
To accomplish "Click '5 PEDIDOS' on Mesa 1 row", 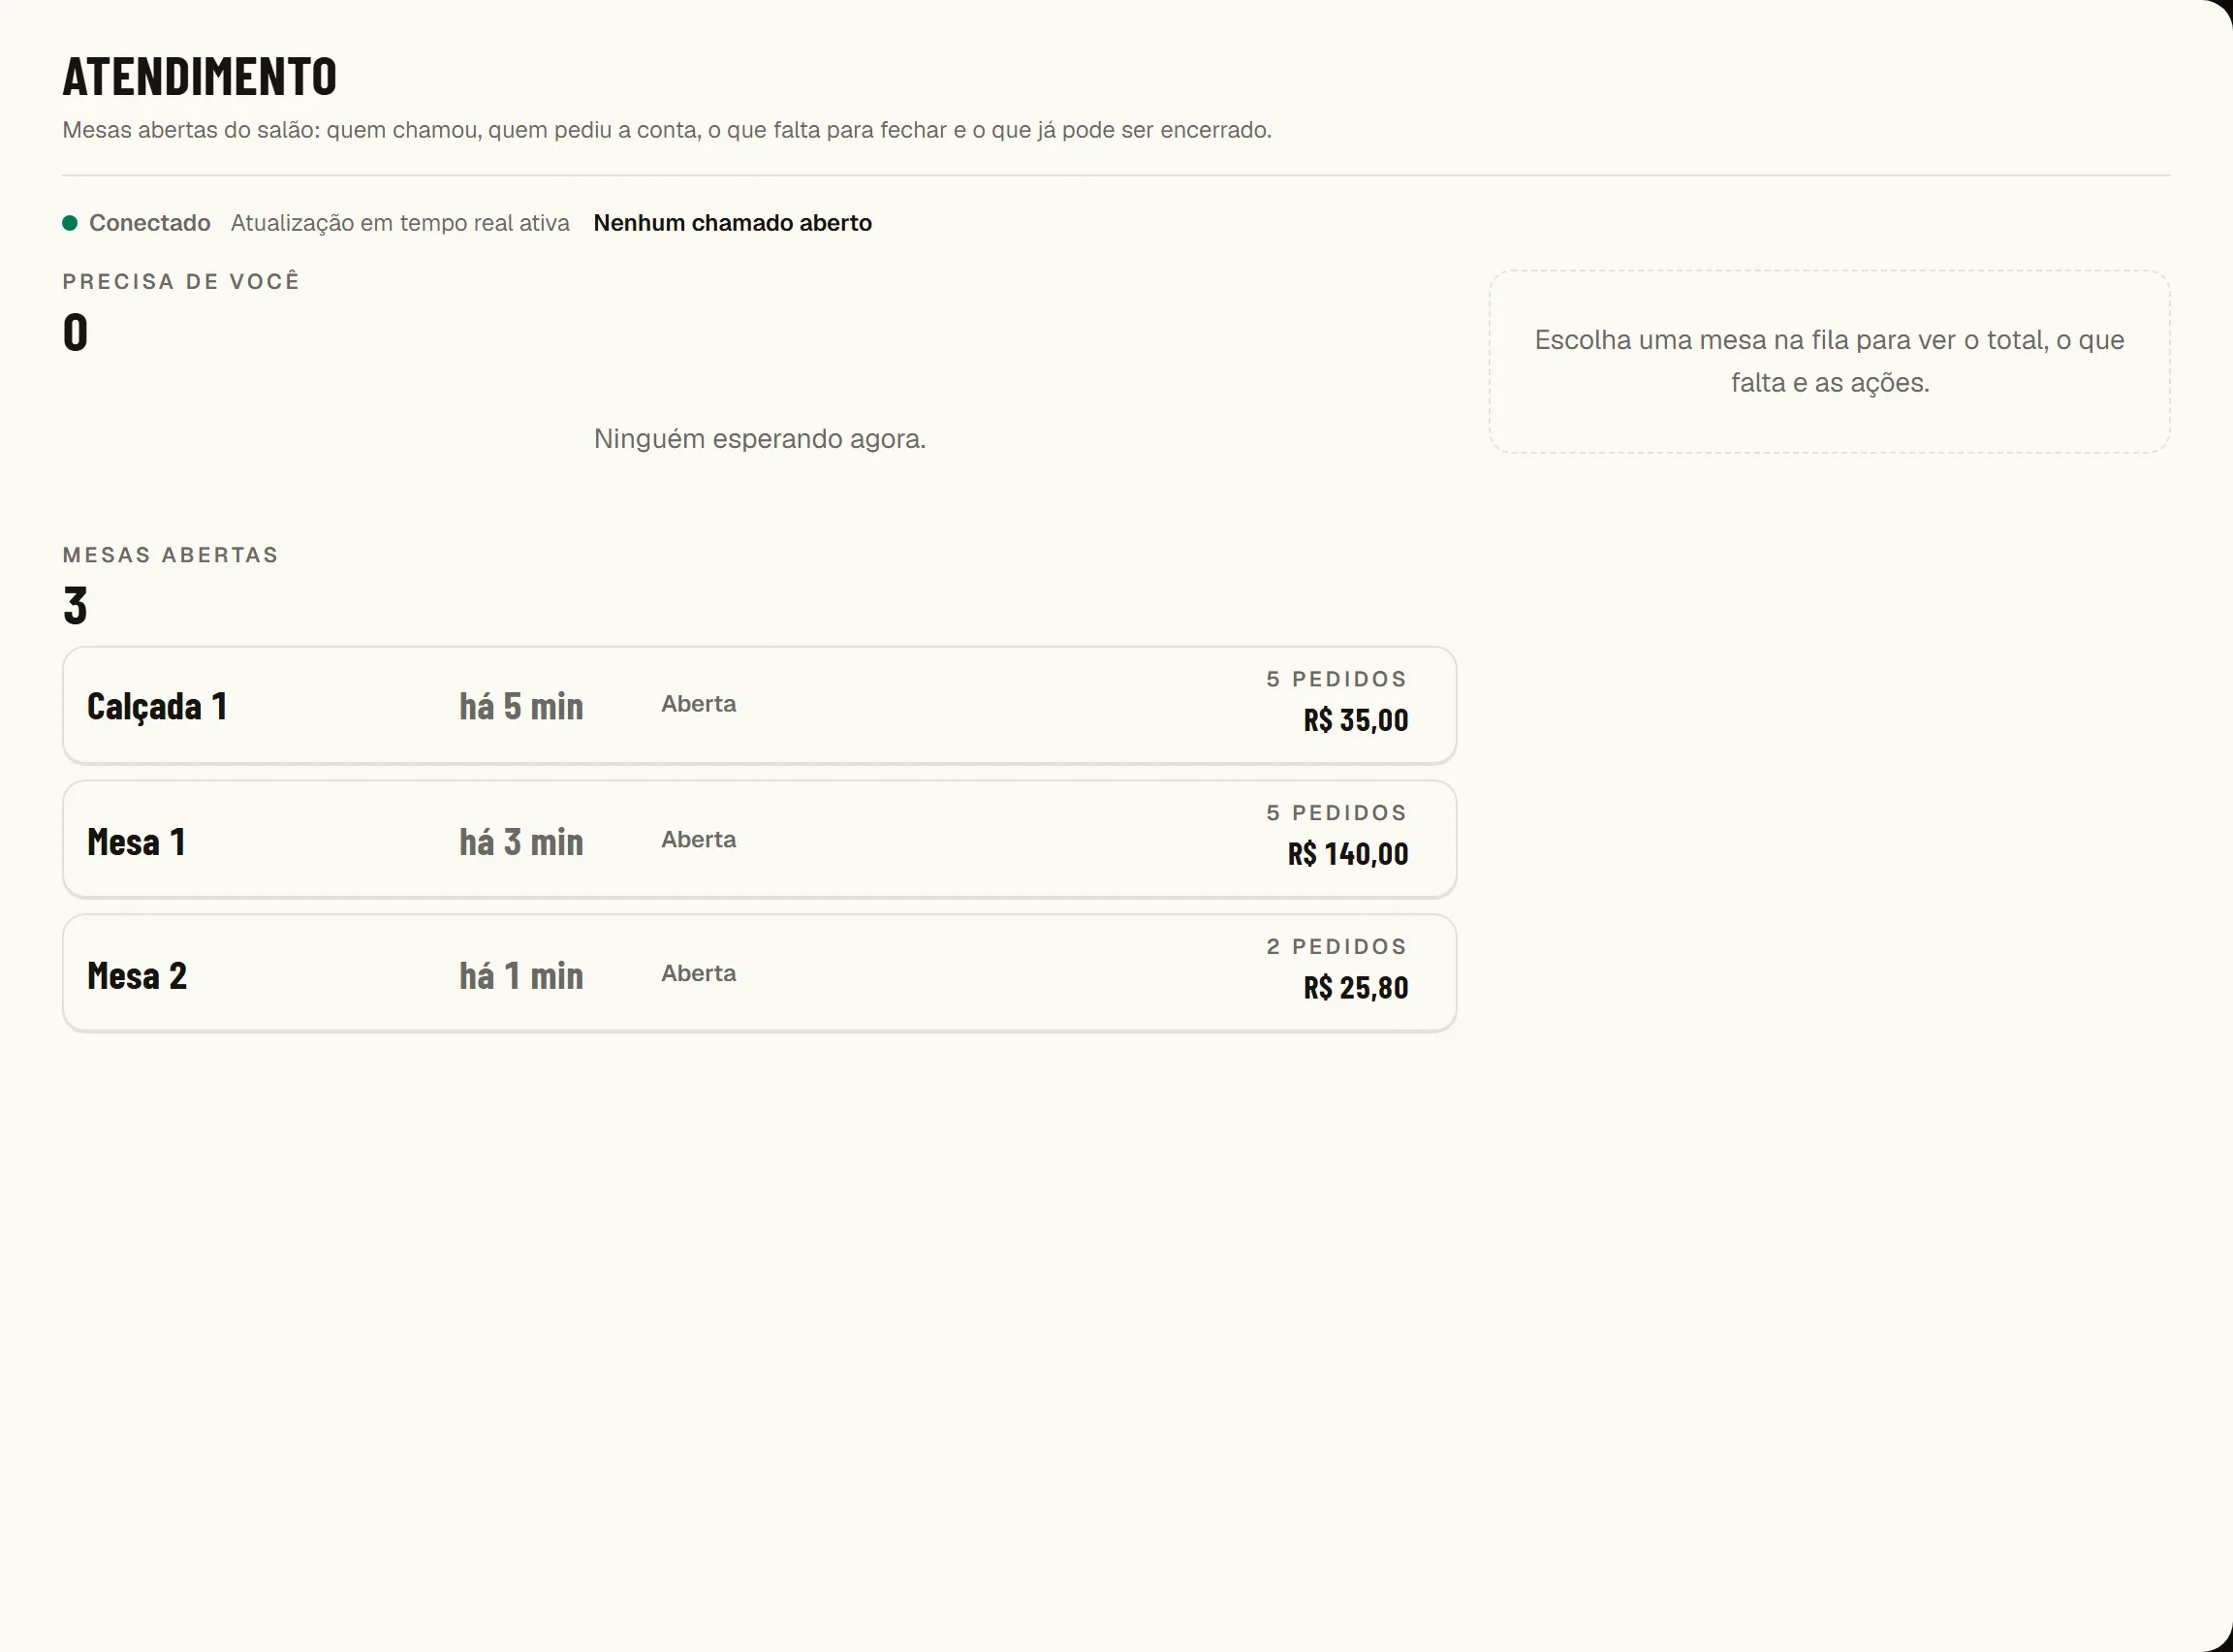I will click(1337, 813).
